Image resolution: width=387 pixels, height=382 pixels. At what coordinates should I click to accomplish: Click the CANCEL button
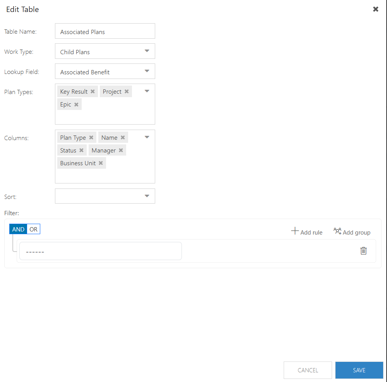coord(308,370)
